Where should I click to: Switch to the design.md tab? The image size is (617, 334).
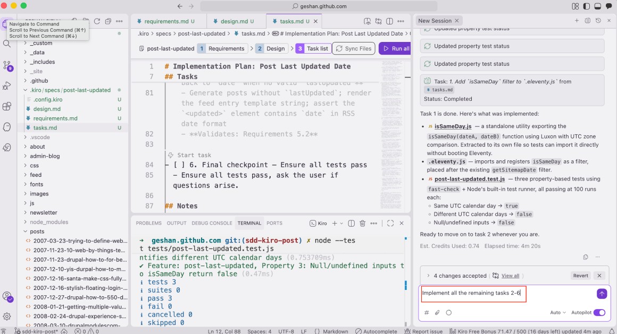[234, 21]
